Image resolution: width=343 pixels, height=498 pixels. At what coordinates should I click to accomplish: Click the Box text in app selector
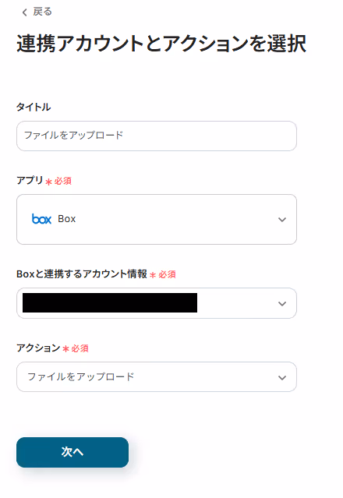tap(67, 219)
